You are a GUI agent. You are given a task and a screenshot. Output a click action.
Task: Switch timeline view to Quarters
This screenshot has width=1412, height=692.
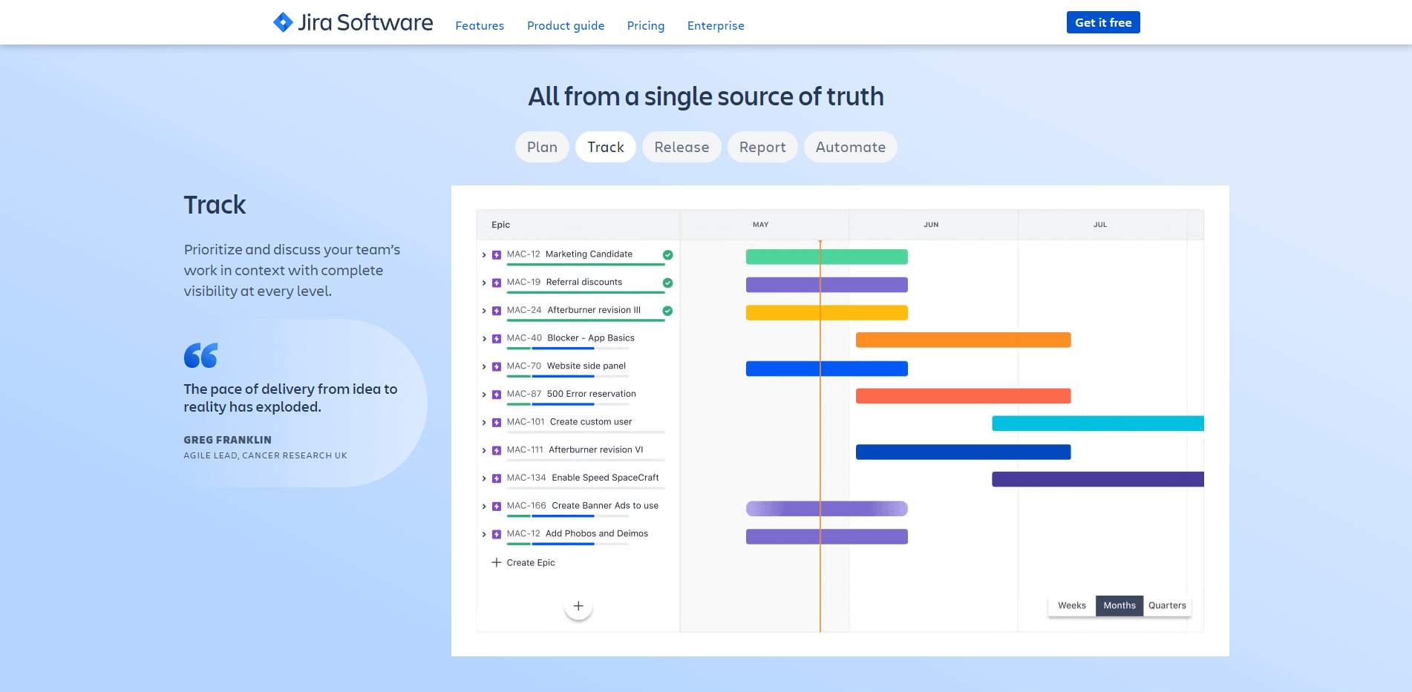pyautogui.click(x=1167, y=606)
